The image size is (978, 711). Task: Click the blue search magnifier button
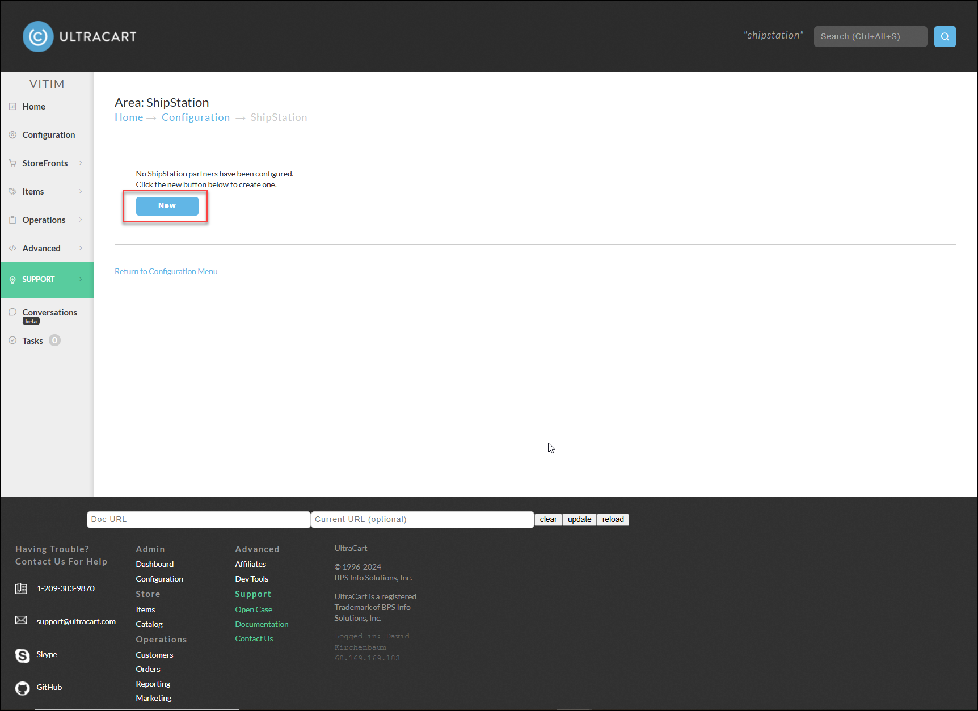point(945,36)
